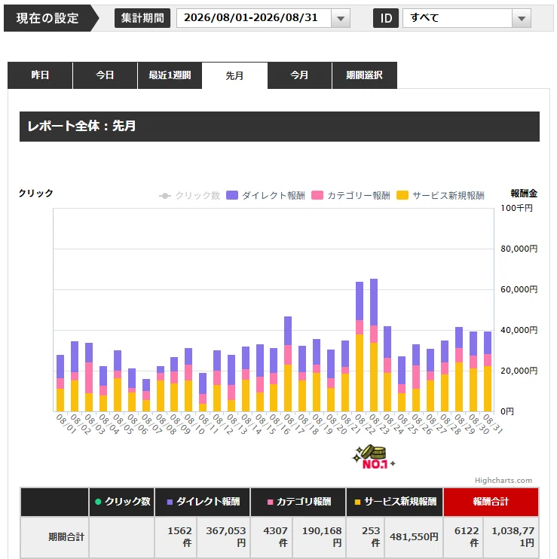557x559 pixels.
Task: Click the pink カテゴリー報酬 legend swatch
Action: 317,195
